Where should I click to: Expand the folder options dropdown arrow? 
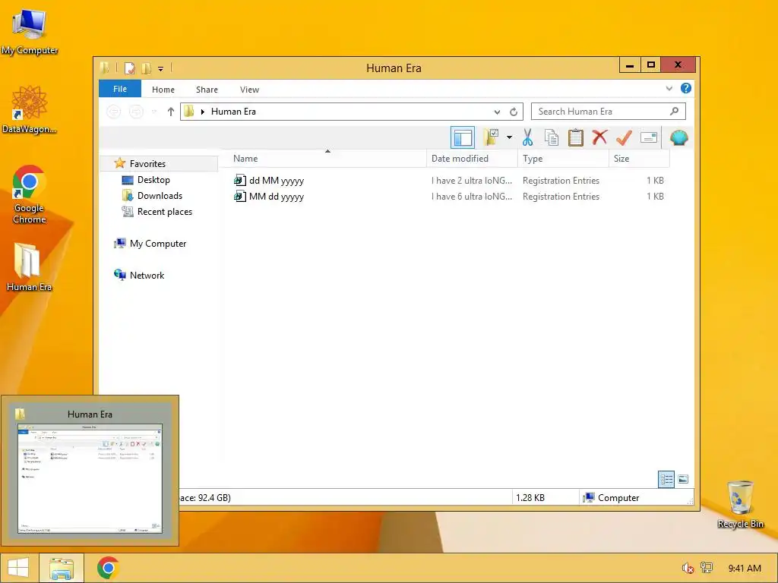509,137
